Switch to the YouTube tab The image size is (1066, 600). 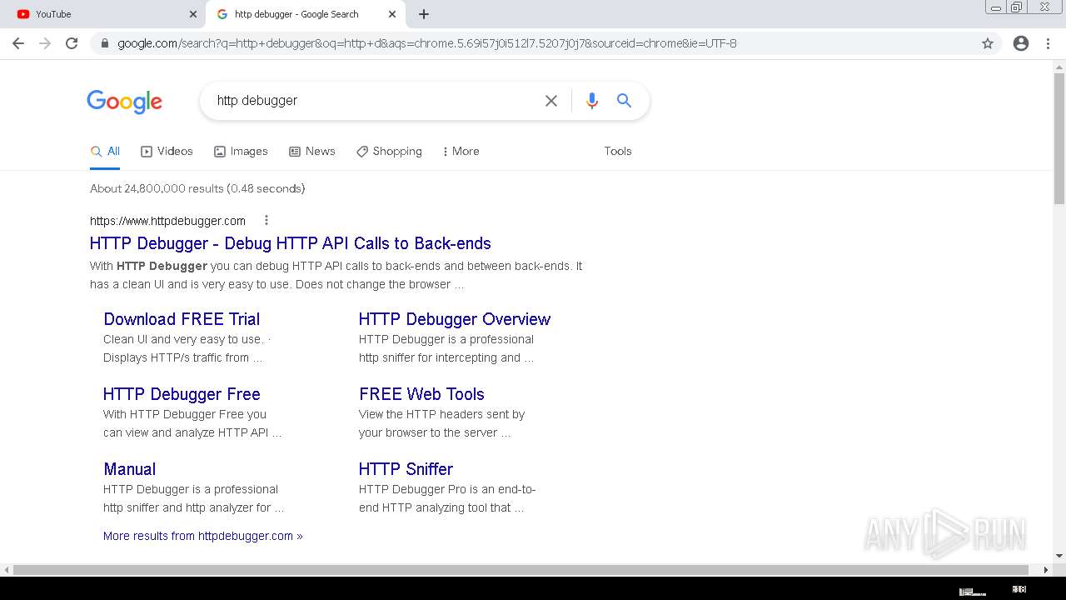pos(102,14)
